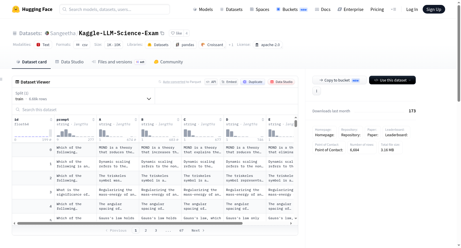
Task: Click the like heart button
Action: pyautogui.click(x=176, y=33)
